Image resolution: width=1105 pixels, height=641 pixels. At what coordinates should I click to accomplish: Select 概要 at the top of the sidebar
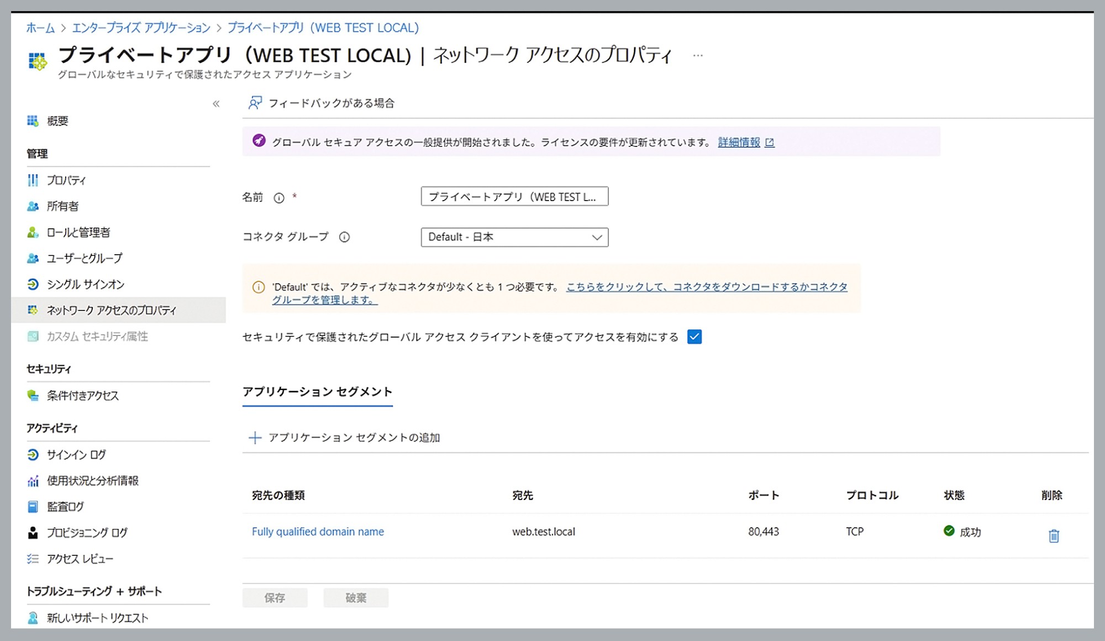57,120
